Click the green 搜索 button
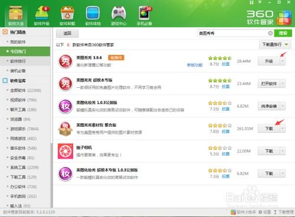The height and width of the screenshot is (217, 295). [x=283, y=33]
